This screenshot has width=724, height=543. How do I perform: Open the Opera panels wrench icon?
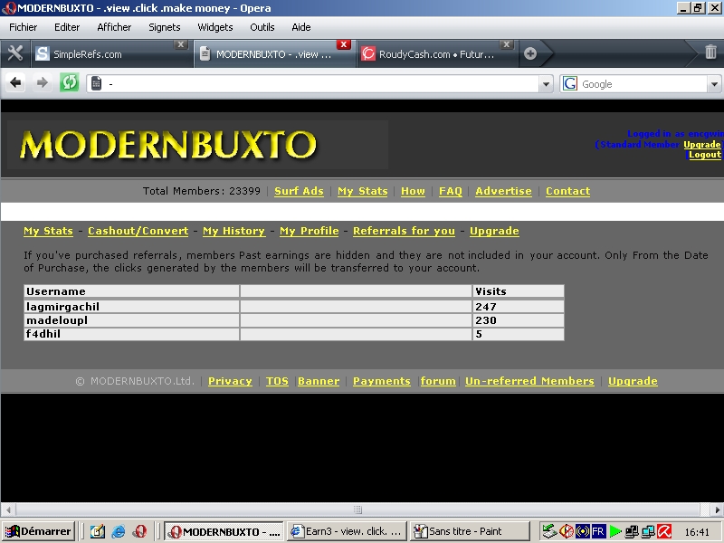(x=15, y=53)
